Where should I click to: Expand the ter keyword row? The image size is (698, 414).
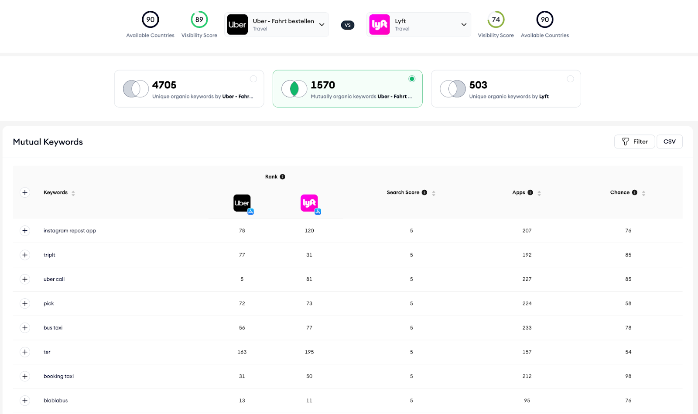(25, 352)
